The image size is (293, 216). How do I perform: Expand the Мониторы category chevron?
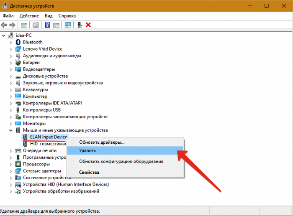click(11, 124)
